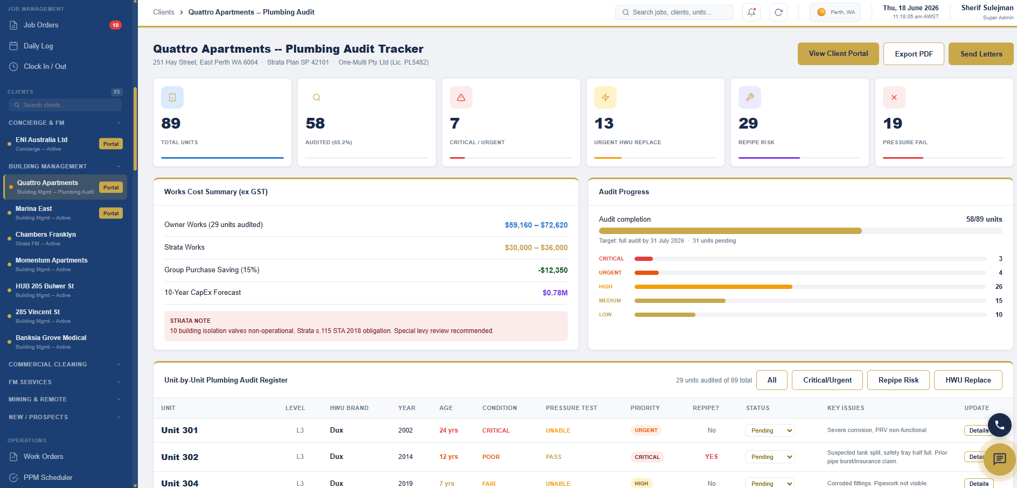Click the URGENT priority badge for Unit 301
This screenshot has width=1017, height=488.
[646, 430]
